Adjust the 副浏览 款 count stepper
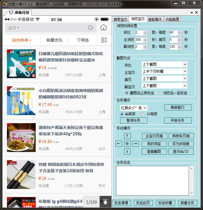 point(145,47)
